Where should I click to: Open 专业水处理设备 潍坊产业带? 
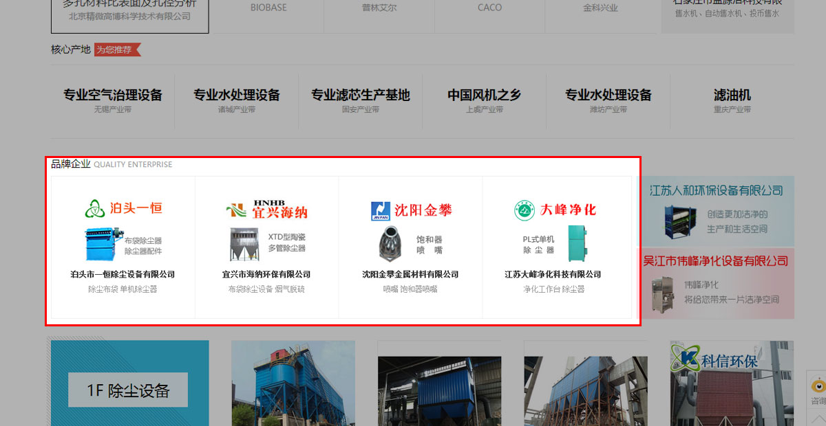608,101
